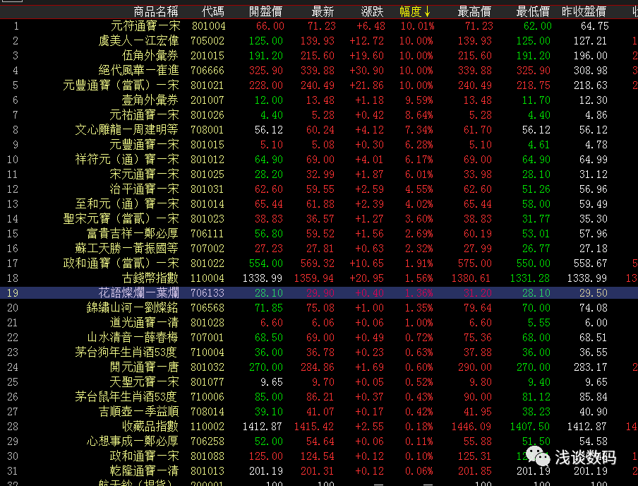Click the 代碼 column header
Screen dimensions: 638x486
[x=213, y=12]
